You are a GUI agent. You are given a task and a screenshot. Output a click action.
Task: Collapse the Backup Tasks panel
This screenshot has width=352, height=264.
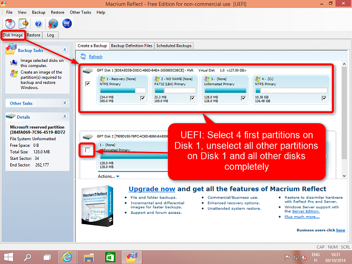pyautogui.click(x=65, y=50)
